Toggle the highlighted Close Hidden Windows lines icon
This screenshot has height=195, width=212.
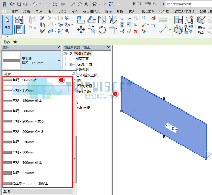pos(111,4)
